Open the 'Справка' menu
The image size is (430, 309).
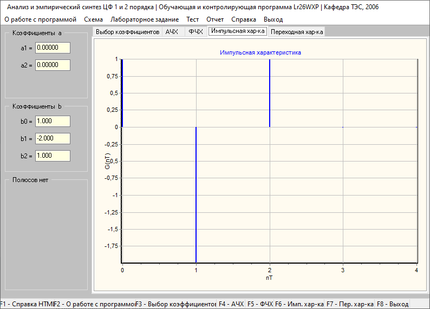coord(244,19)
